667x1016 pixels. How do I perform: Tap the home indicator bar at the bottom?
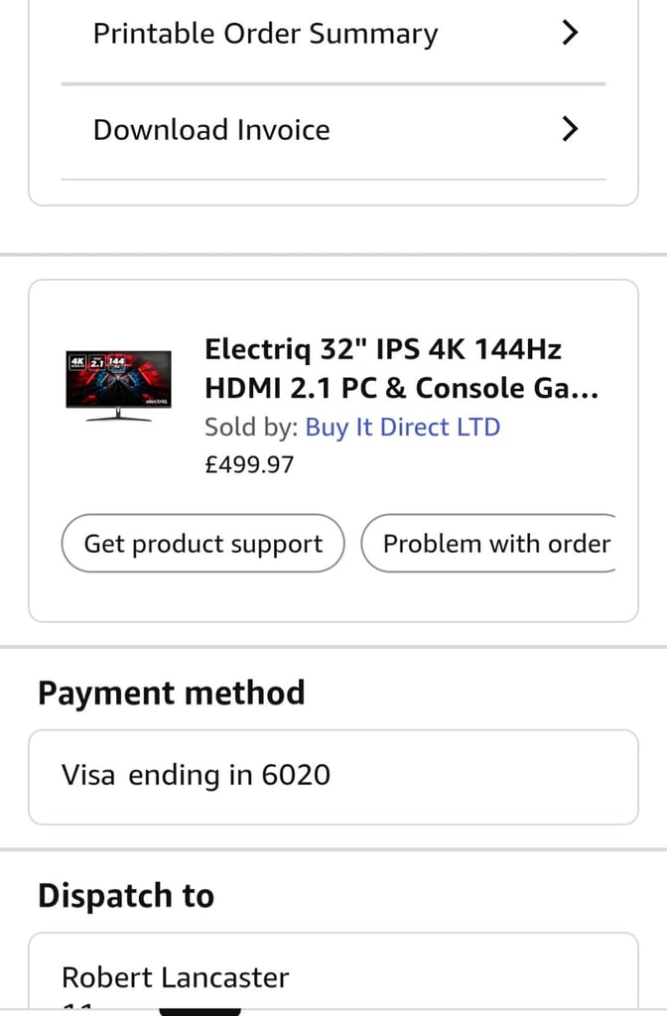200,1011
